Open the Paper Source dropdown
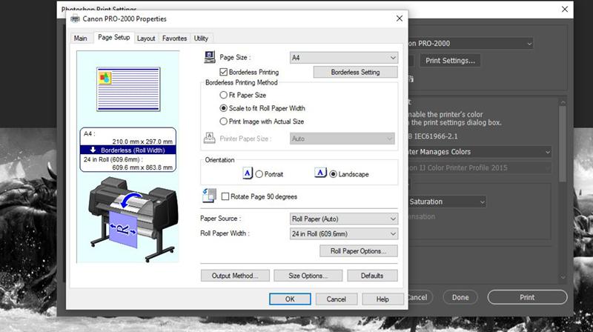 coord(344,219)
